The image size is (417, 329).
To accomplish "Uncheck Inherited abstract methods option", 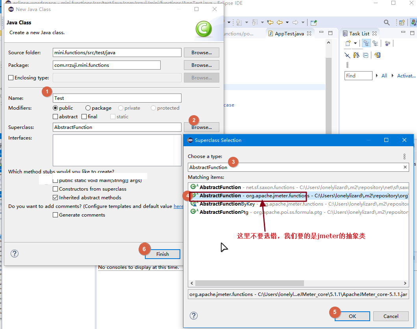I will [x=56, y=198].
